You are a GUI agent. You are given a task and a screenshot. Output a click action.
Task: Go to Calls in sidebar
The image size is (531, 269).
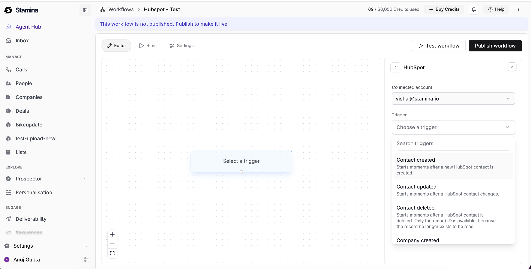tap(21, 70)
